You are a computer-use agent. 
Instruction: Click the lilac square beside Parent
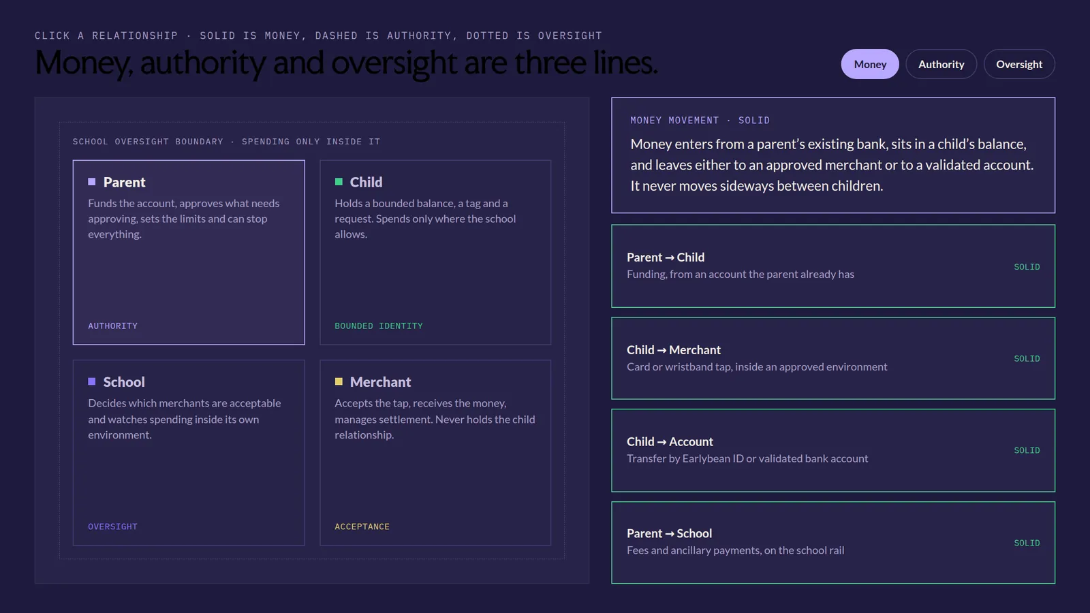click(x=92, y=182)
